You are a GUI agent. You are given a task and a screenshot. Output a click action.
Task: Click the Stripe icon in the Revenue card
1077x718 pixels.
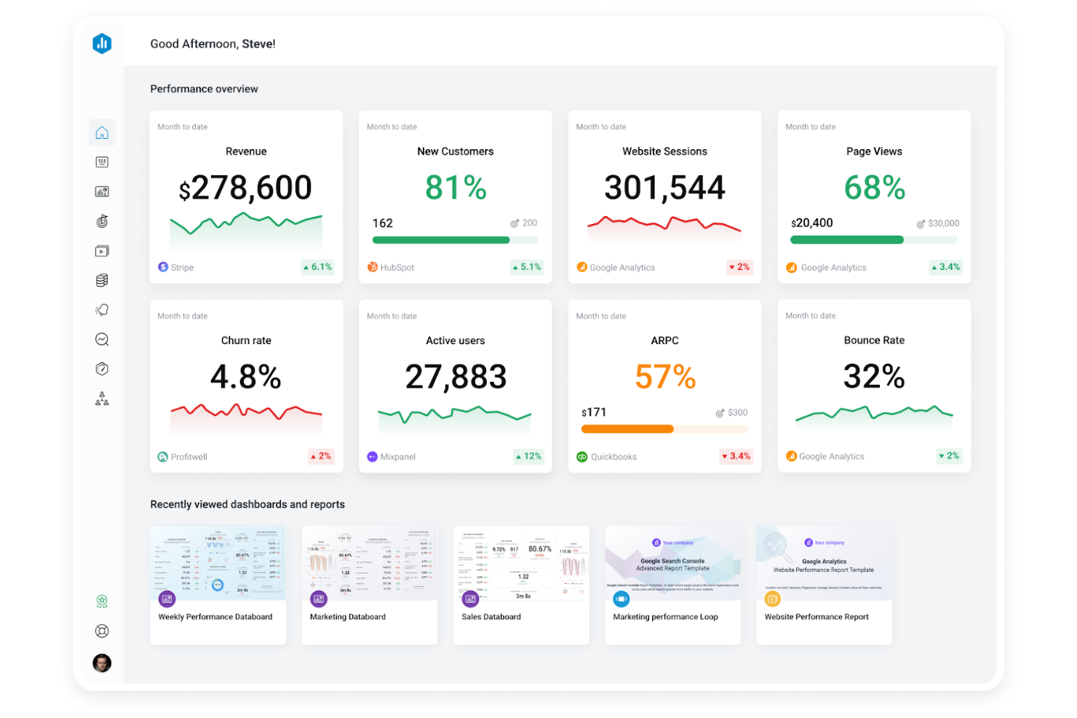click(163, 267)
